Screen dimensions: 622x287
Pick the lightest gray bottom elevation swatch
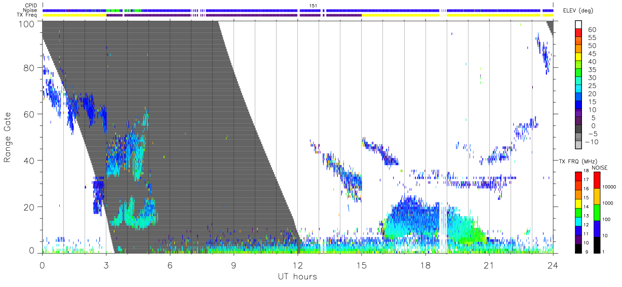tap(578, 146)
